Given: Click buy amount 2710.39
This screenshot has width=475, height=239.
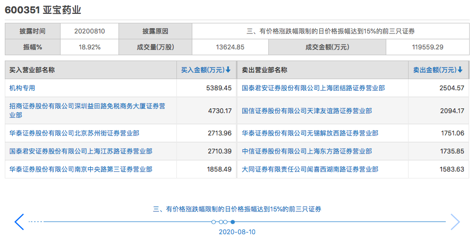Looking at the screenshot, I should pos(219,151).
